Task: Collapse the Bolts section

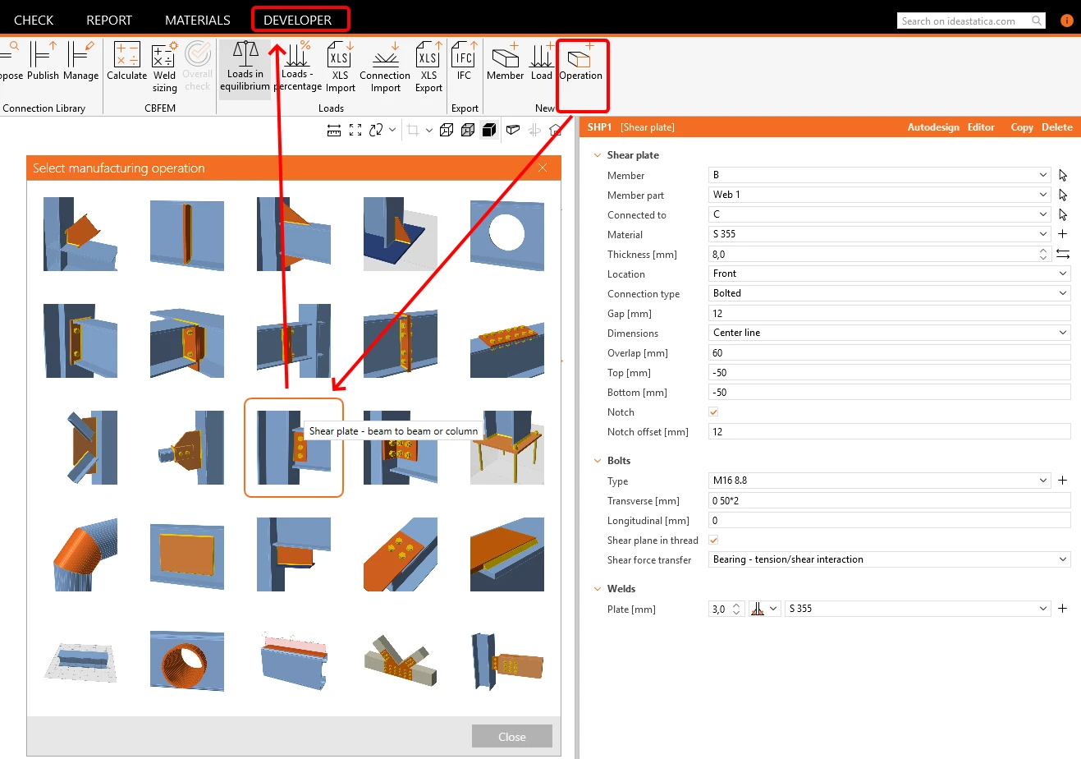Action: tap(598, 461)
